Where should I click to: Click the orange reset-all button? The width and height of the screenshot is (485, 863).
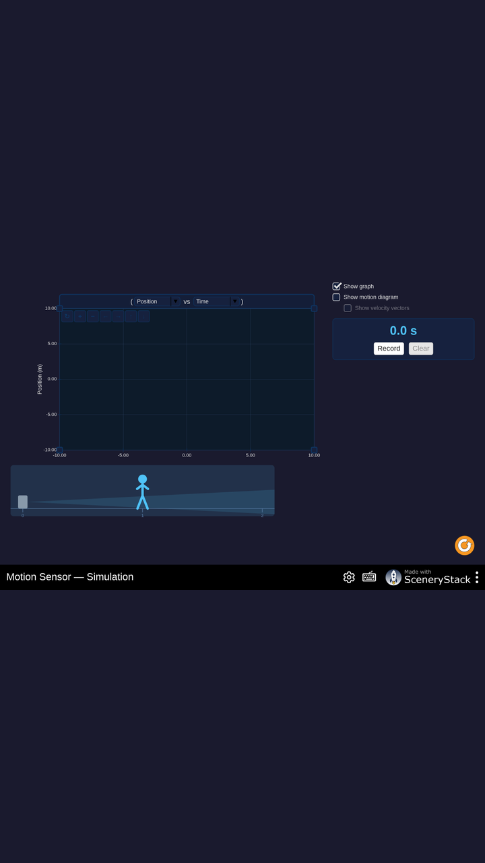coord(465,545)
